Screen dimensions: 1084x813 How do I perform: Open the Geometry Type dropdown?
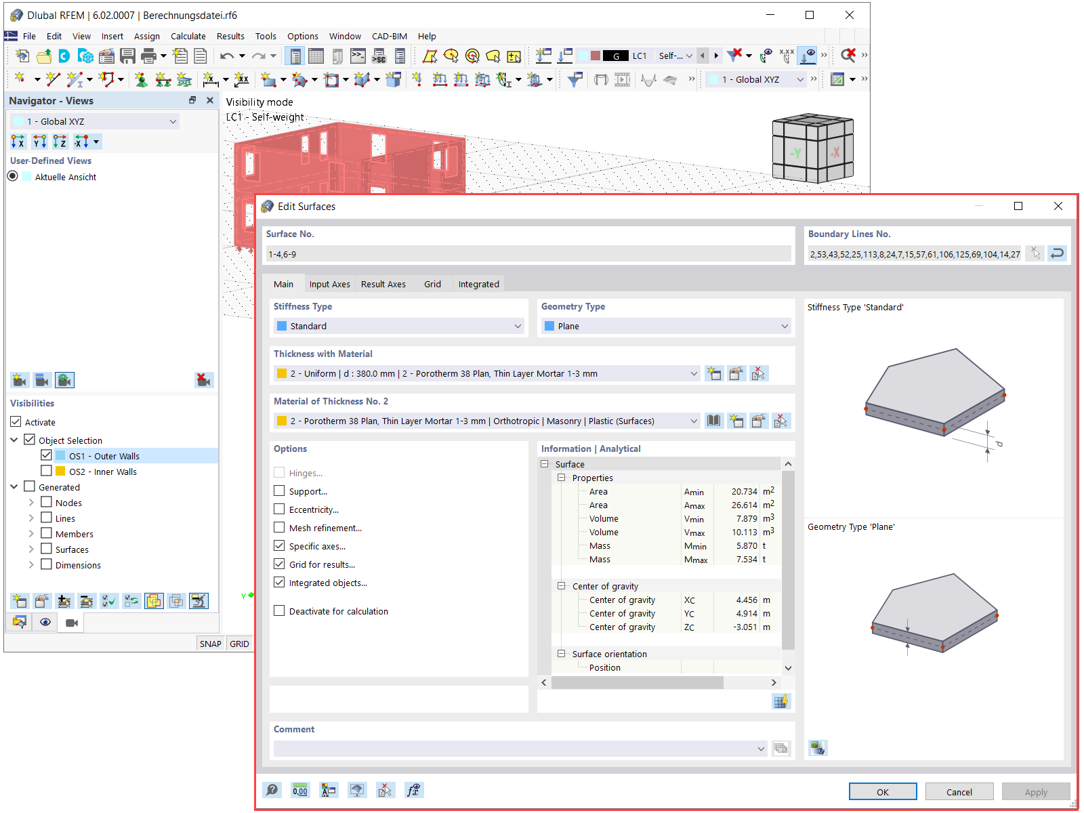click(x=784, y=326)
